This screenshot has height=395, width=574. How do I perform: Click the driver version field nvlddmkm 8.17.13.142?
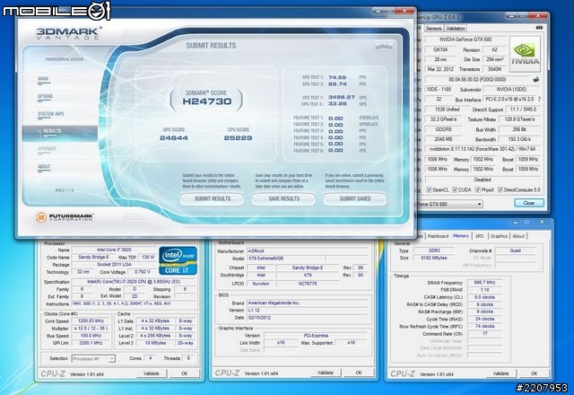pos(483,149)
